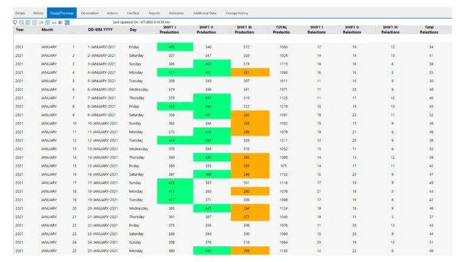The width and height of the screenshot is (465, 262).
Task: Open the Reference tab
Action: [x=176, y=13]
